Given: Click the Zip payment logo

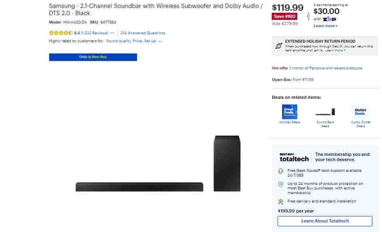Looking at the screenshot, I should pyautogui.click(x=329, y=19).
